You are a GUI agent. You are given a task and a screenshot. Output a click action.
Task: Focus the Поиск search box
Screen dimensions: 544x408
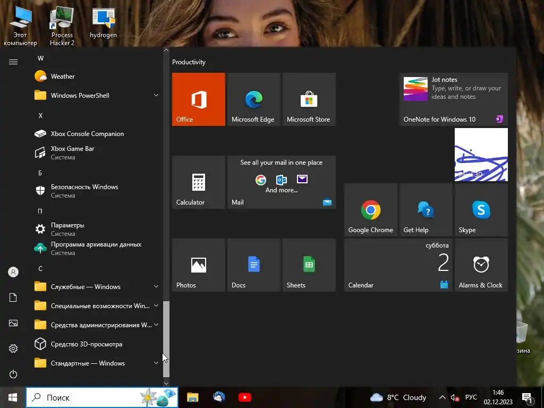pos(102,397)
